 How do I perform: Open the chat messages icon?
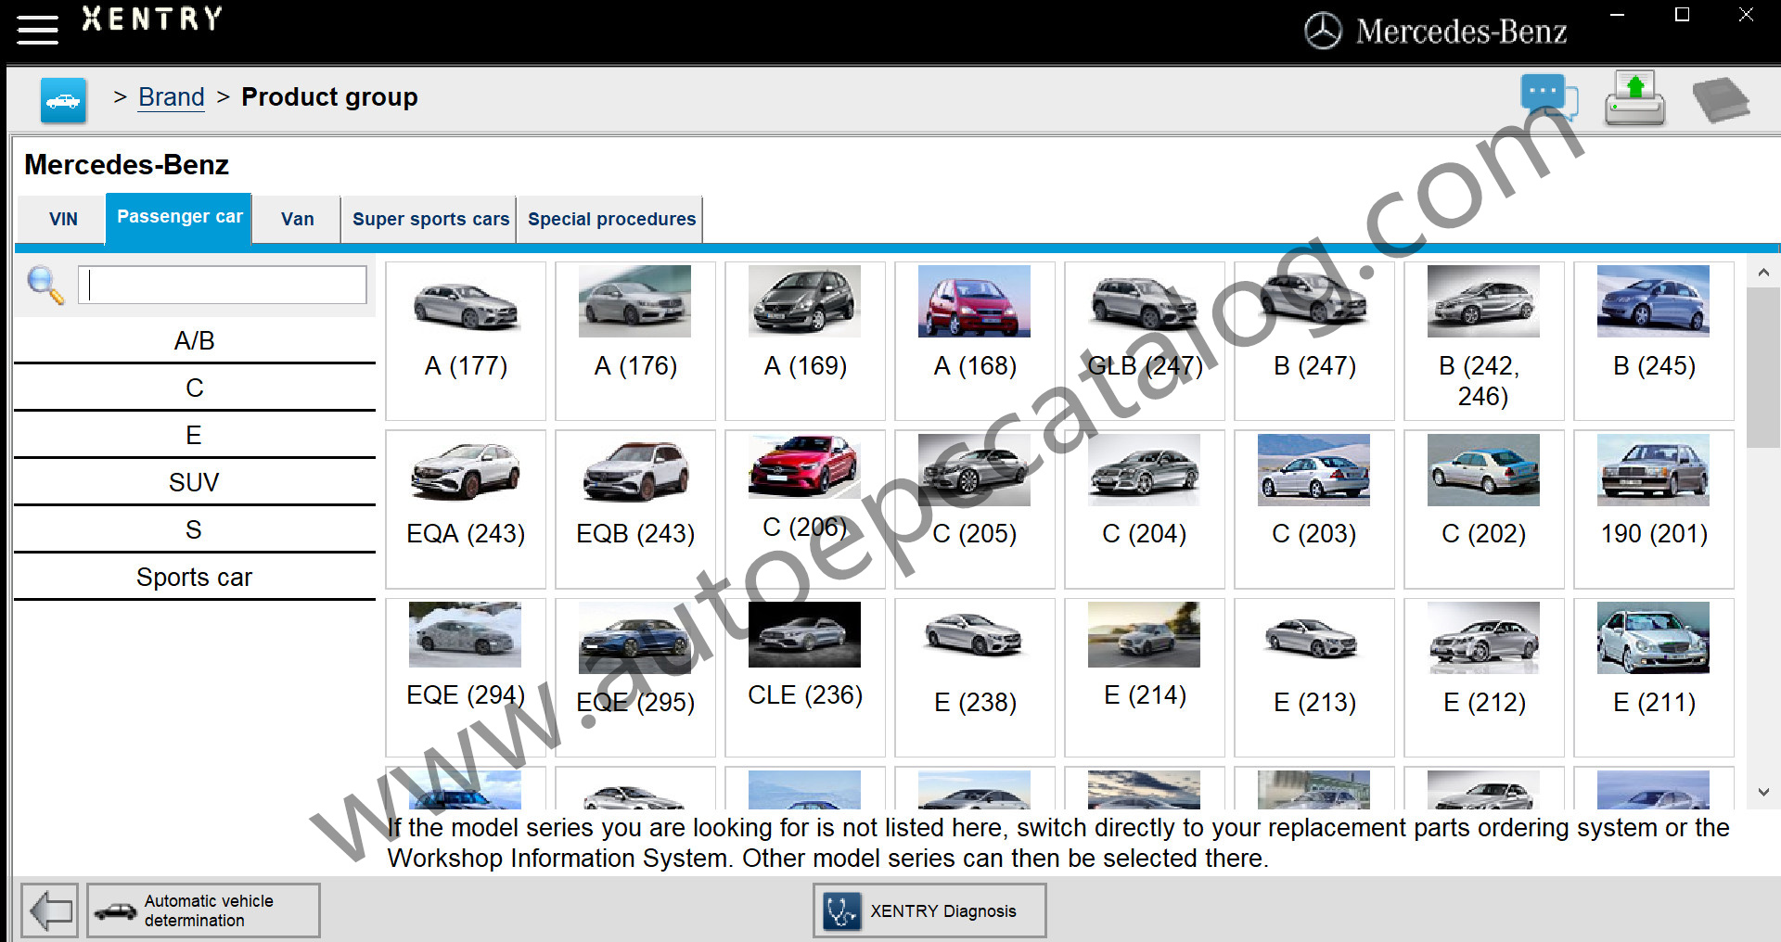1548,97
